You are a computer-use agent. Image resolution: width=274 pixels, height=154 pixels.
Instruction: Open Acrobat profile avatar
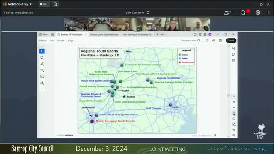click(210, 34)
